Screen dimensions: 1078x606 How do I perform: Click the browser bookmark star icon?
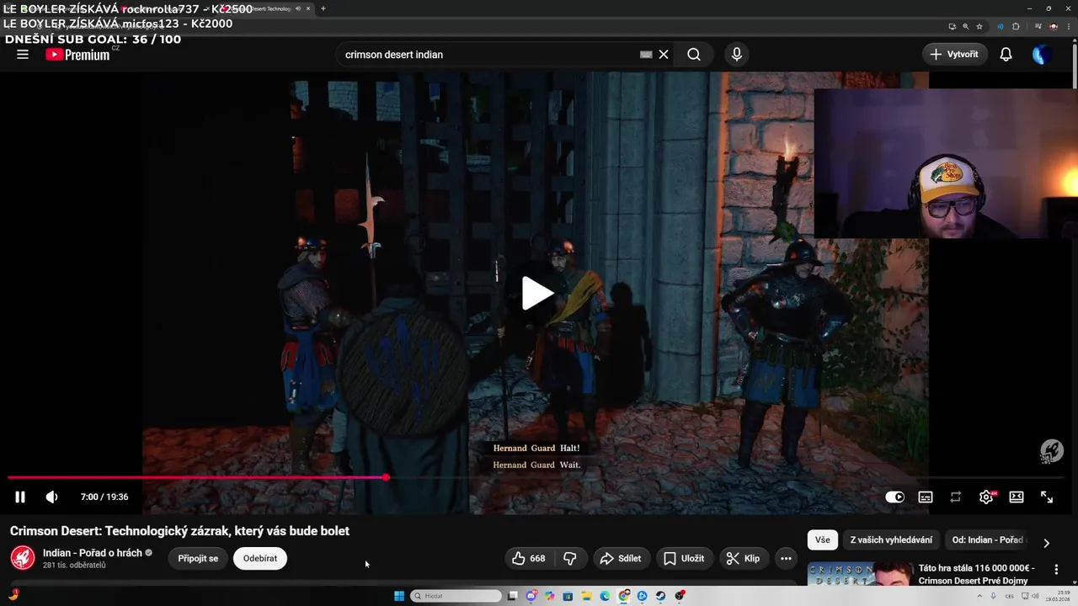(979, 26)
